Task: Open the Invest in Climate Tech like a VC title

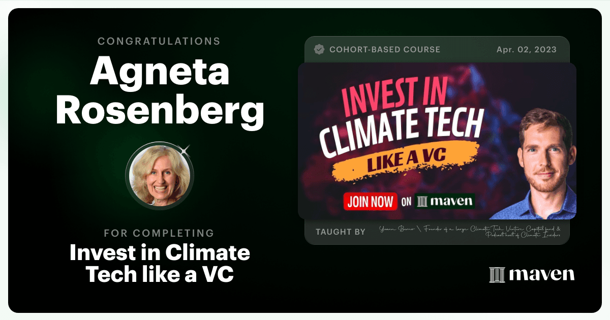Action: [160, 264]
